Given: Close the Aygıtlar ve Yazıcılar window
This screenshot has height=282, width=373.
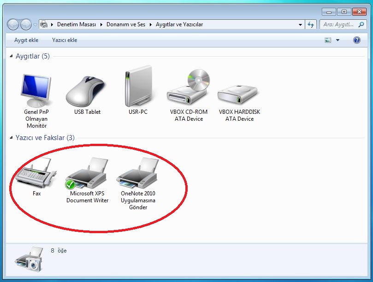Looking at the screenshot, I should (359, 12).
